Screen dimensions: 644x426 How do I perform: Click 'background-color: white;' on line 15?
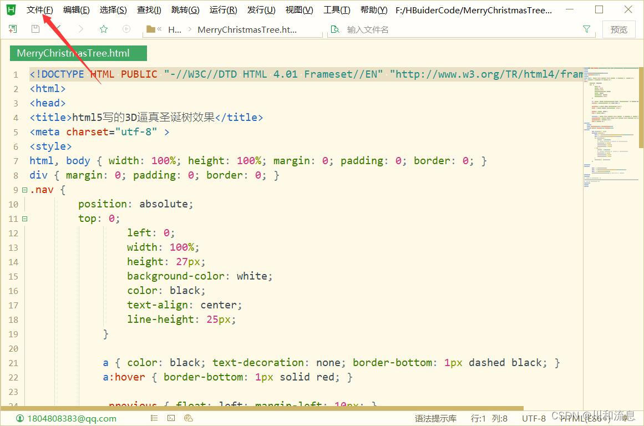pos(200,276)
